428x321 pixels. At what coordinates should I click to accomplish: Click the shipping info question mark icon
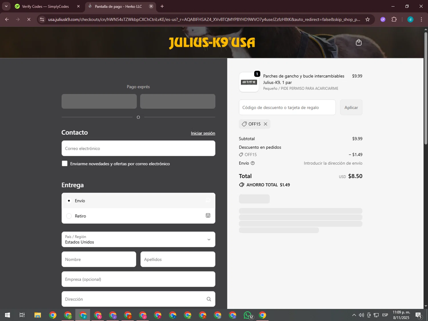point(253,163)
